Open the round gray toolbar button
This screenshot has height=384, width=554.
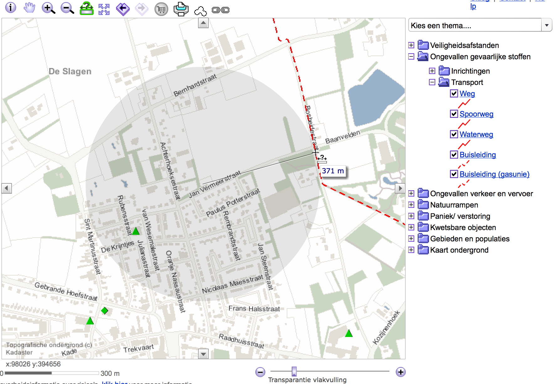coord(161,9)
